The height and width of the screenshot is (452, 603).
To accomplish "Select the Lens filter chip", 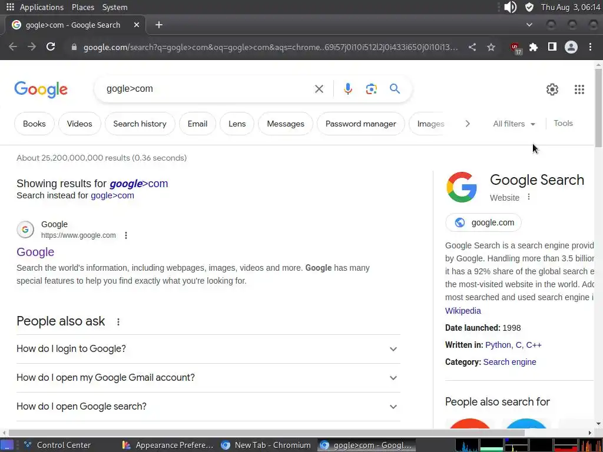I will [237, 124].
